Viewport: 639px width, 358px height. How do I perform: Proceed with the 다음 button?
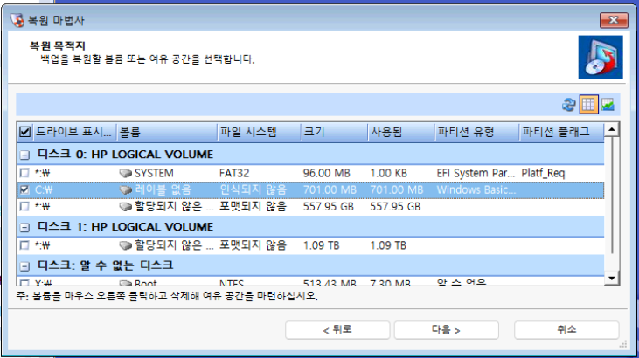[446, 329]
